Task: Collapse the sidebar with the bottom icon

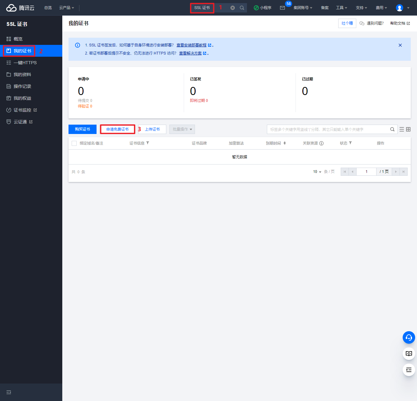Action: point(9,392)
